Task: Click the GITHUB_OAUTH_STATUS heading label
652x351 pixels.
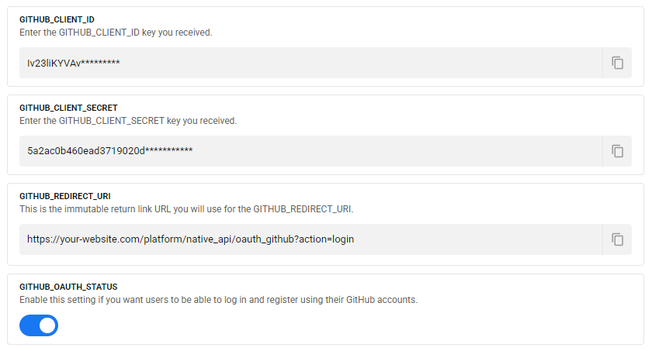Action: [68, 286]
